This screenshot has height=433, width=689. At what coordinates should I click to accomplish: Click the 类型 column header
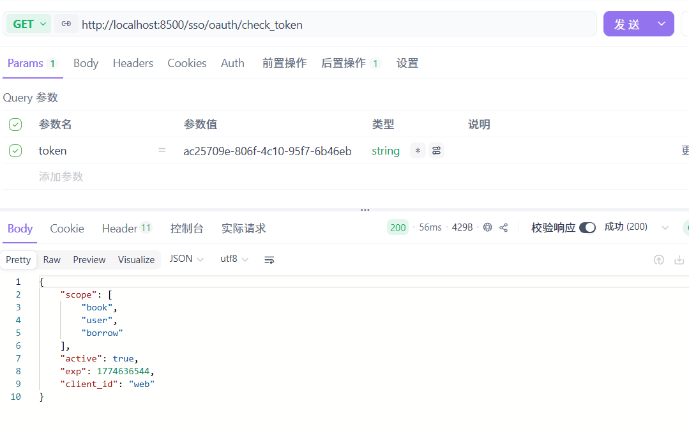(x=382, y=125)
